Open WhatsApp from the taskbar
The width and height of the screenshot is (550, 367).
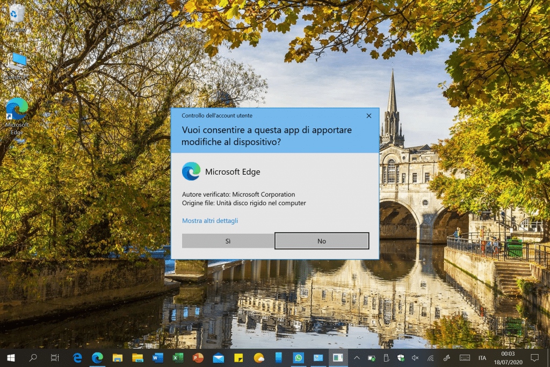click(299, 357)
